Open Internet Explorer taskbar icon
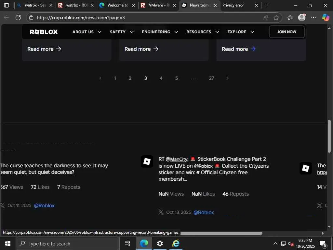 click(176, 243)
